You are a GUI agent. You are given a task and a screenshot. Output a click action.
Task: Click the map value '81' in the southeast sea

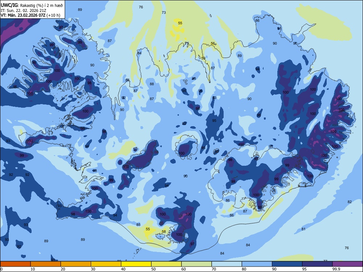coord(303,229)
